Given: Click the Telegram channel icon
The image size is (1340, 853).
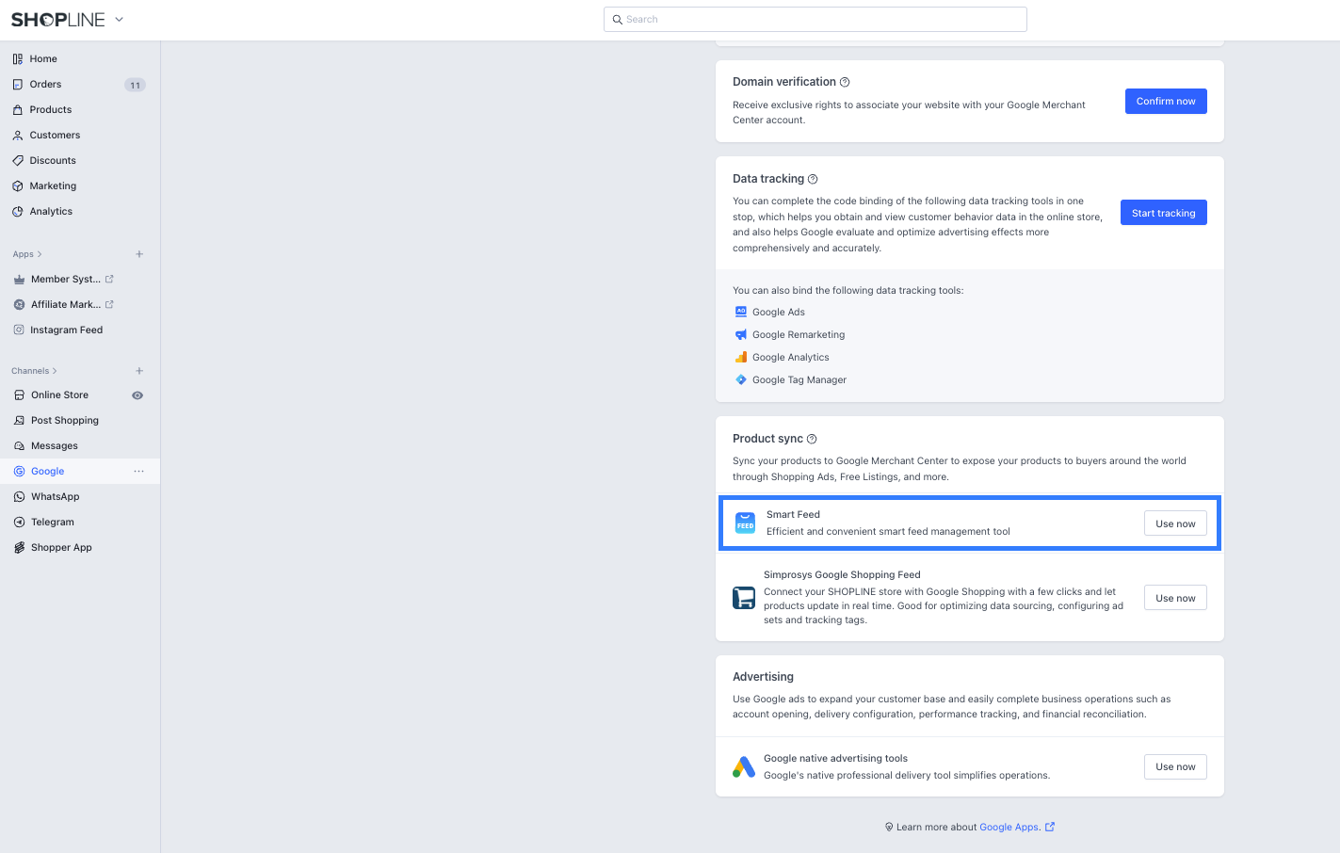Looking at the screenshot, I should [x=19, y=522].
